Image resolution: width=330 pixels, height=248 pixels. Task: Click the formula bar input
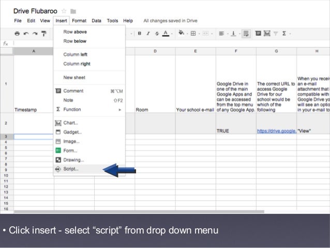pos(171,43)
